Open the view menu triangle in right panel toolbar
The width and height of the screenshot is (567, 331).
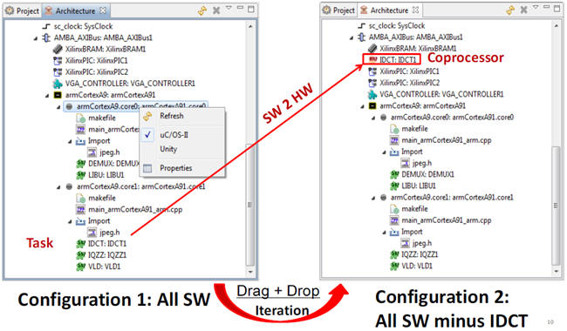536,7
